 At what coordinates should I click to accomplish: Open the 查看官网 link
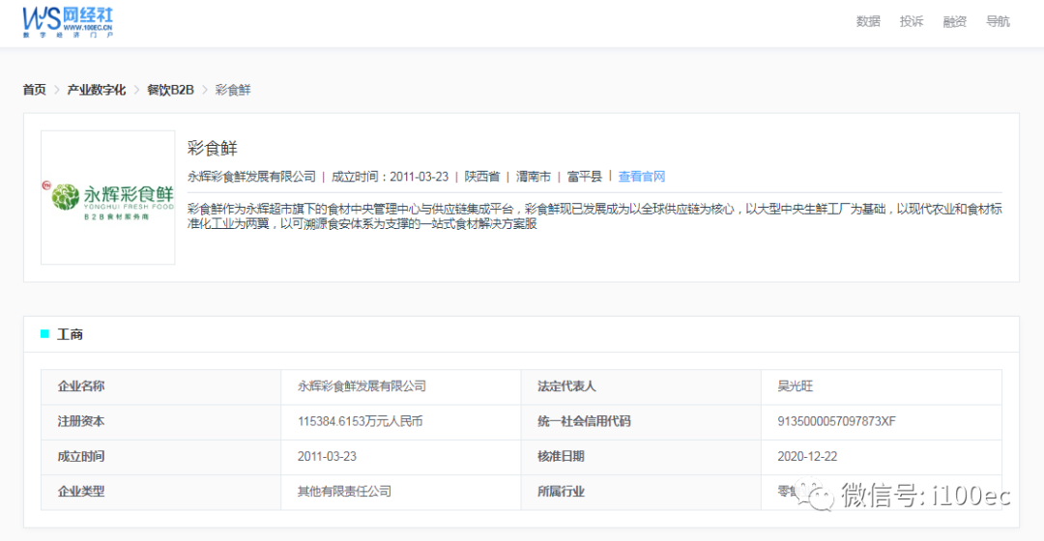pos(642,177)
